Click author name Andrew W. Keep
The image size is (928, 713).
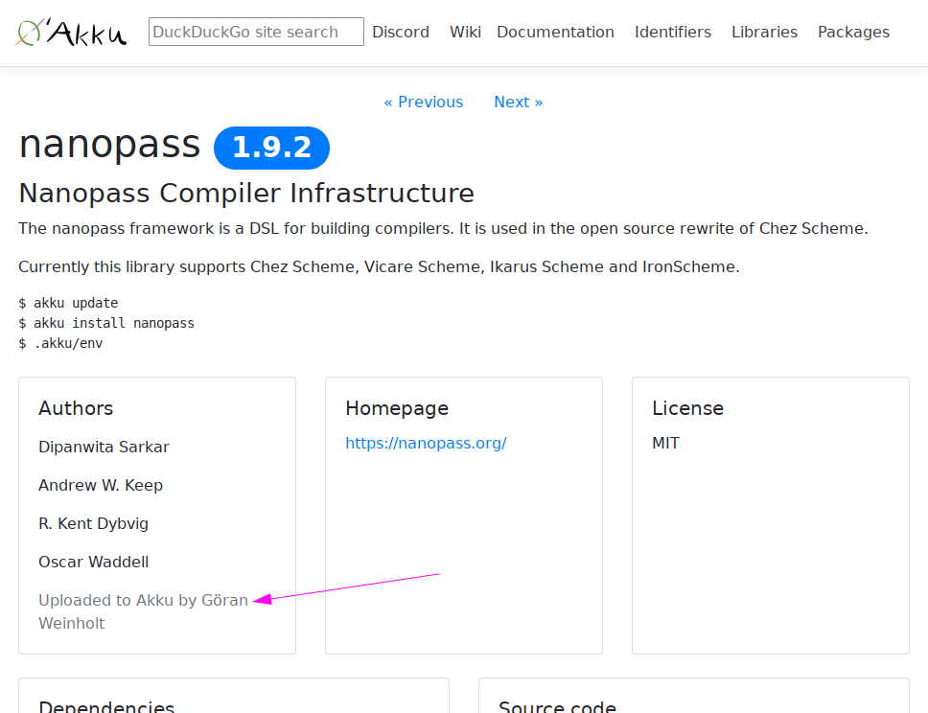point(101,485)
